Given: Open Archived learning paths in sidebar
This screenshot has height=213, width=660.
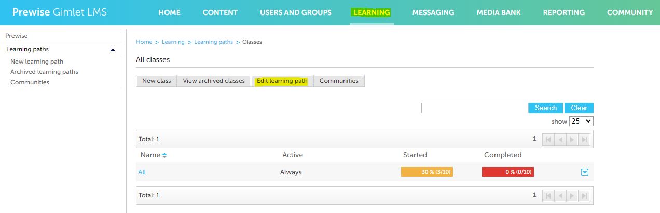Looking at the screenshot, I should click(x=44, y=72).
